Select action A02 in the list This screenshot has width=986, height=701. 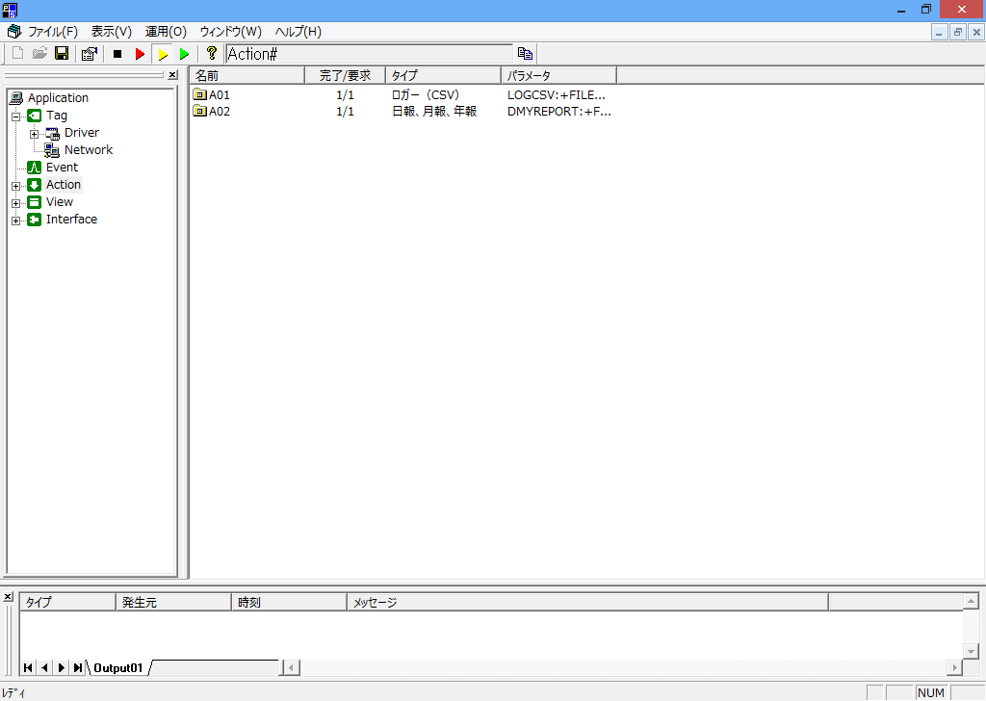219,112
